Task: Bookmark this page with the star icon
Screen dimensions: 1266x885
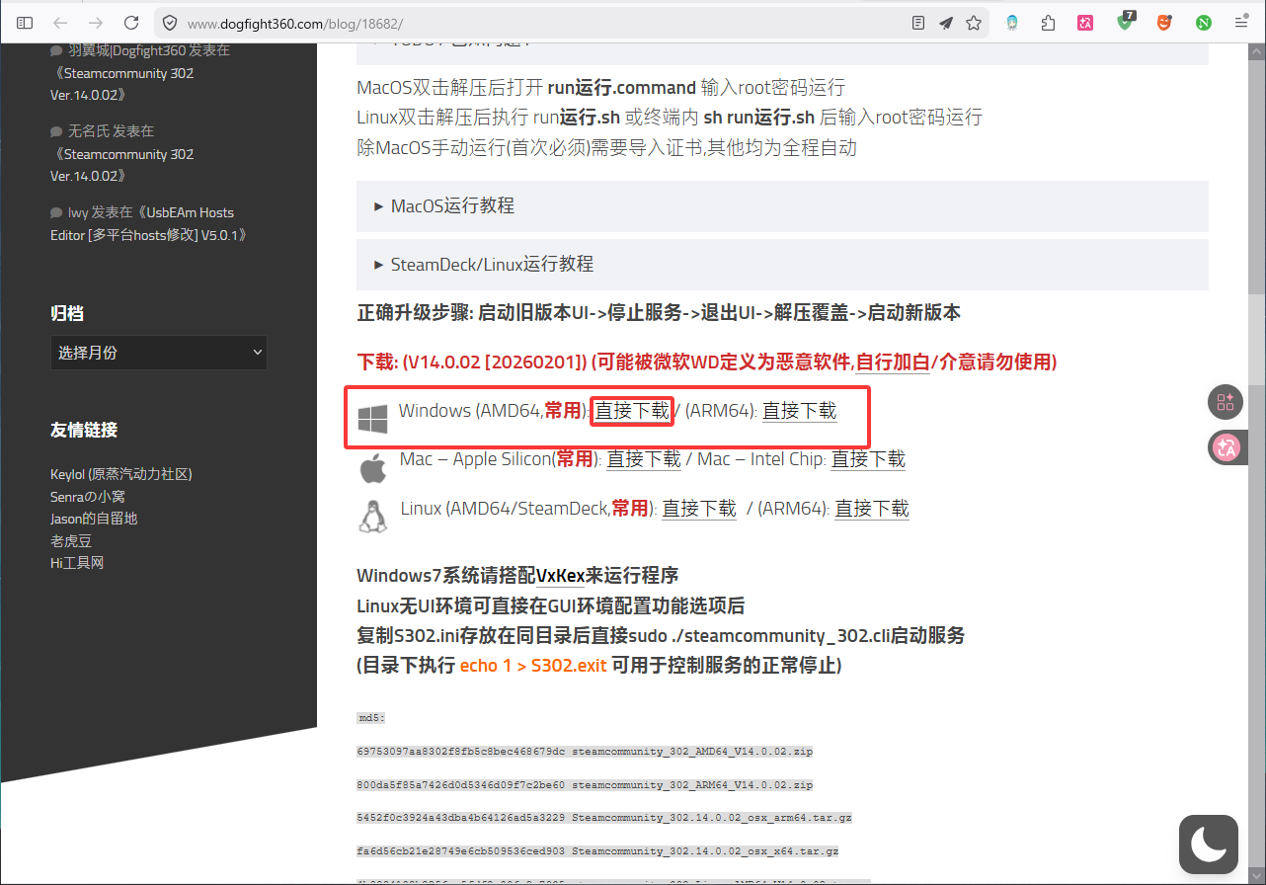Action: tap(974, 23)
